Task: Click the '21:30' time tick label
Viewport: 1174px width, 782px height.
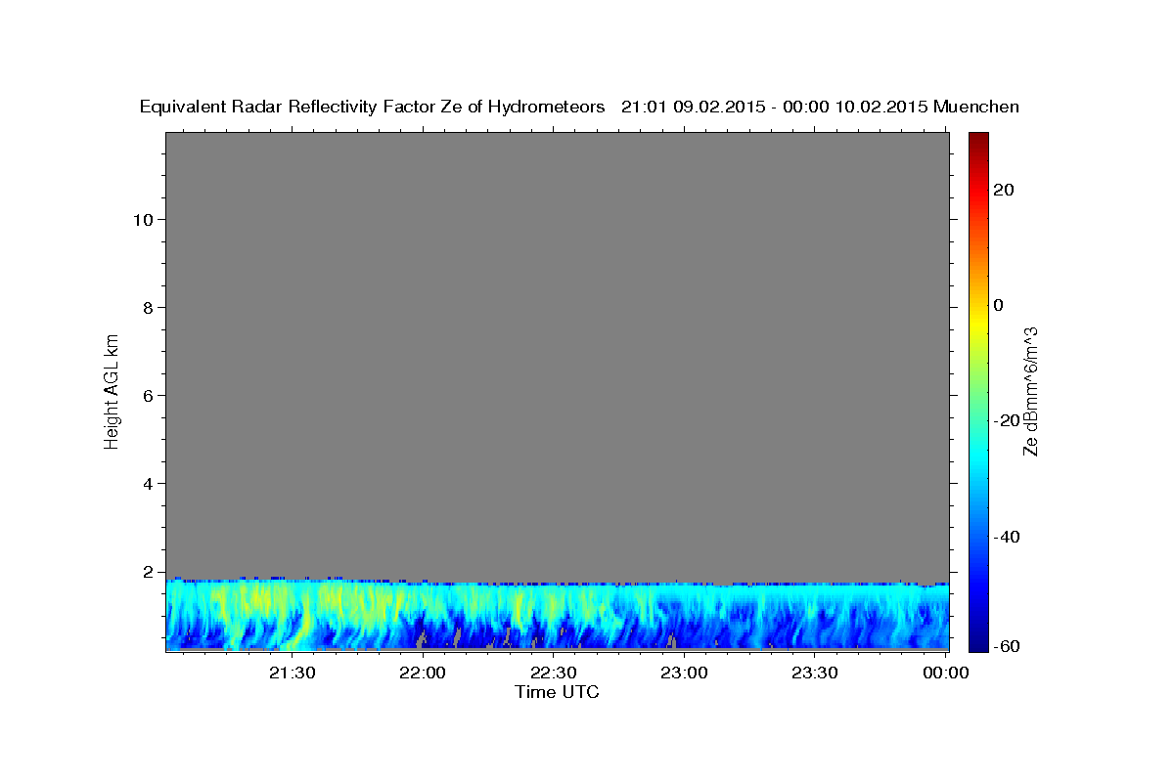Action: pos(293,673)
